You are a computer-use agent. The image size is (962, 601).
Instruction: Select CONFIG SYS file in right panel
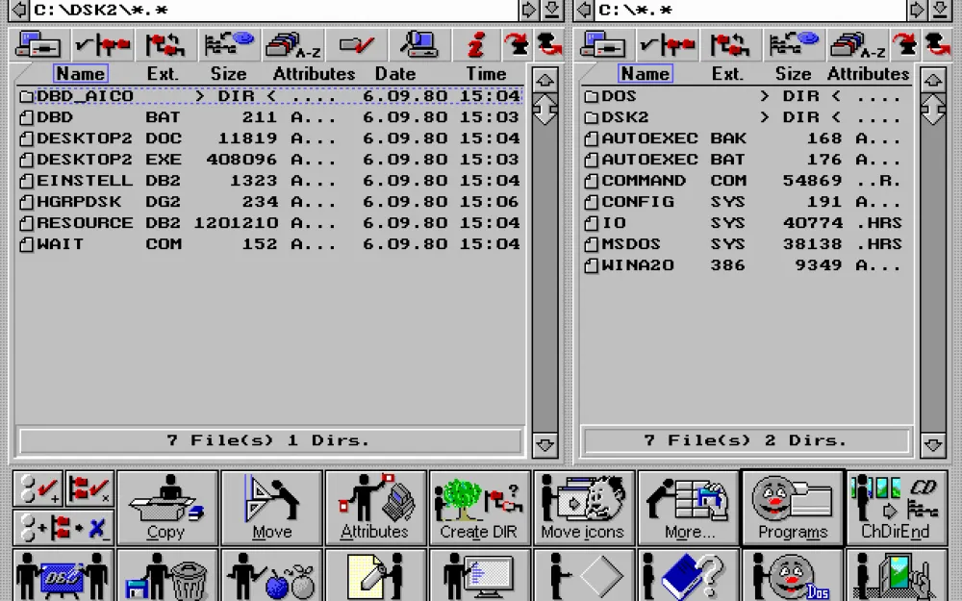(746, 202)
